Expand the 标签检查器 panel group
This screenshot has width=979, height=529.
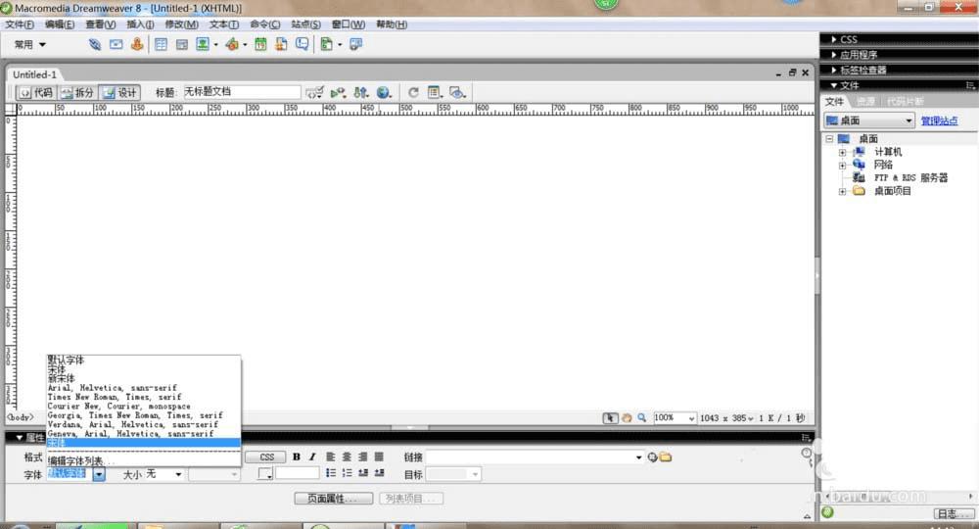[x=834, y=70]
